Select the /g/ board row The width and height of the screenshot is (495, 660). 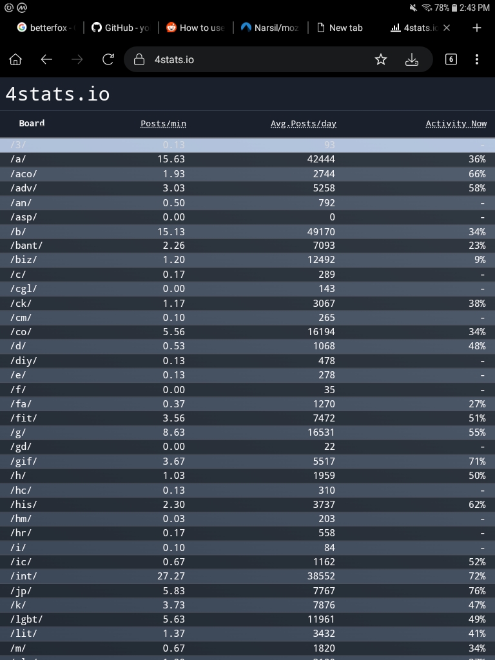[247, 432]
